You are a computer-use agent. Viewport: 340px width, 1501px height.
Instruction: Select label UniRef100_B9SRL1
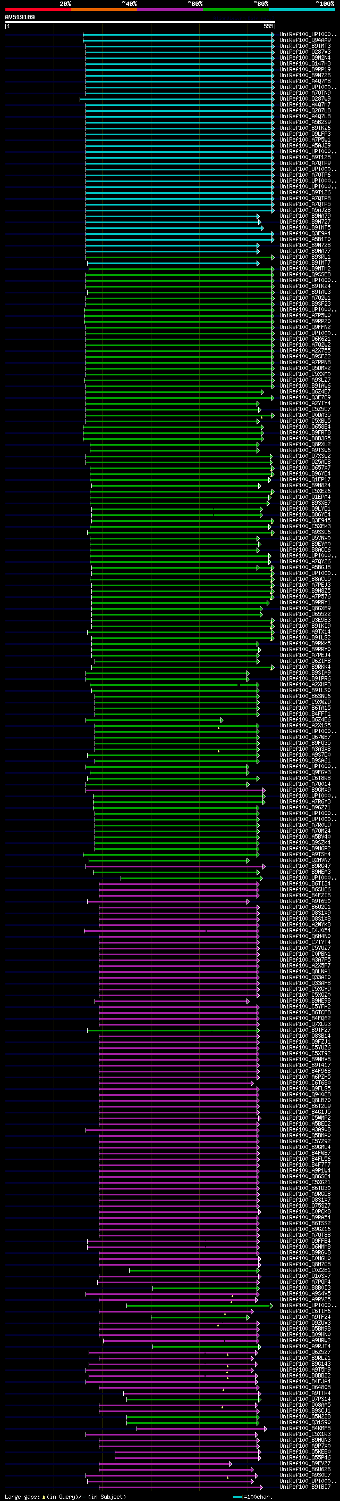[305, 257]
